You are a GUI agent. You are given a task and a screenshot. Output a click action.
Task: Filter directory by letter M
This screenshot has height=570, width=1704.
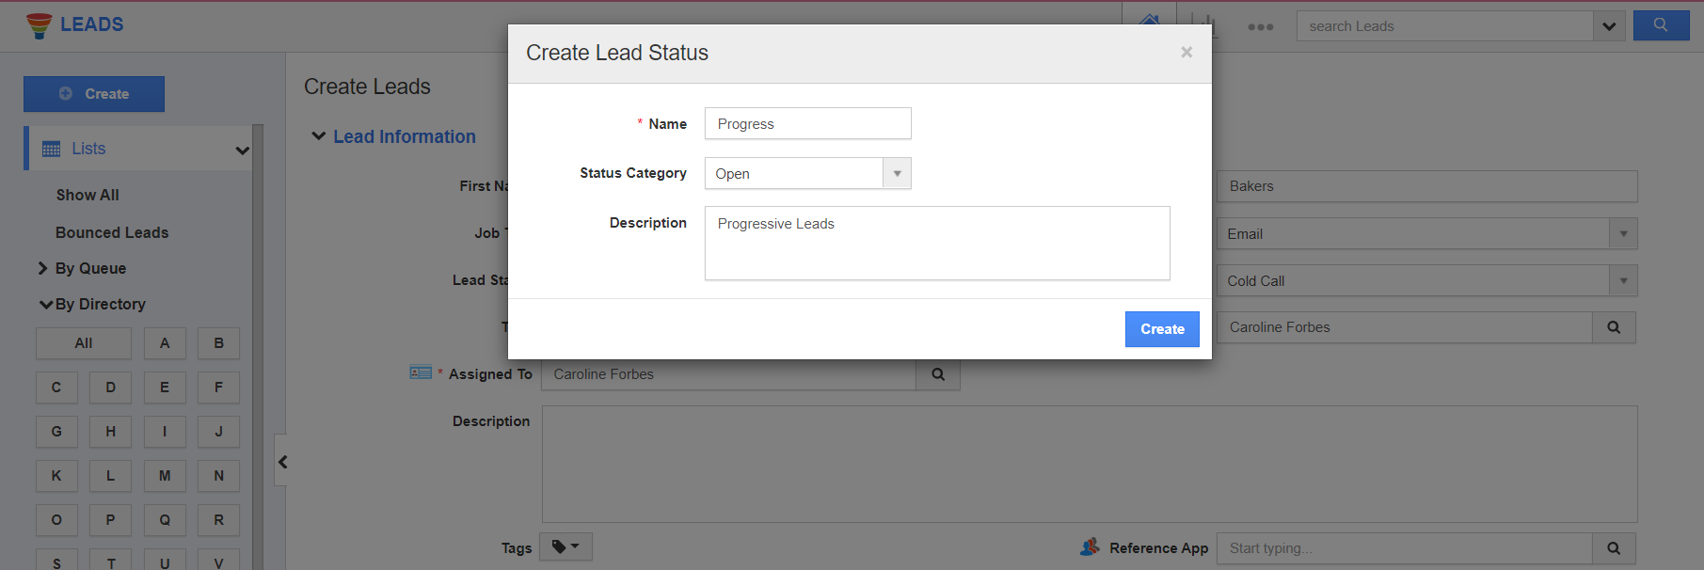point(165,476)
